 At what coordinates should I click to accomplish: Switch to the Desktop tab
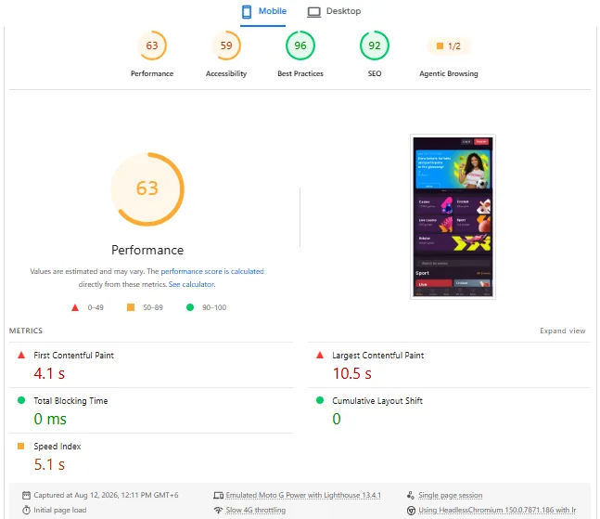point(334,11)
